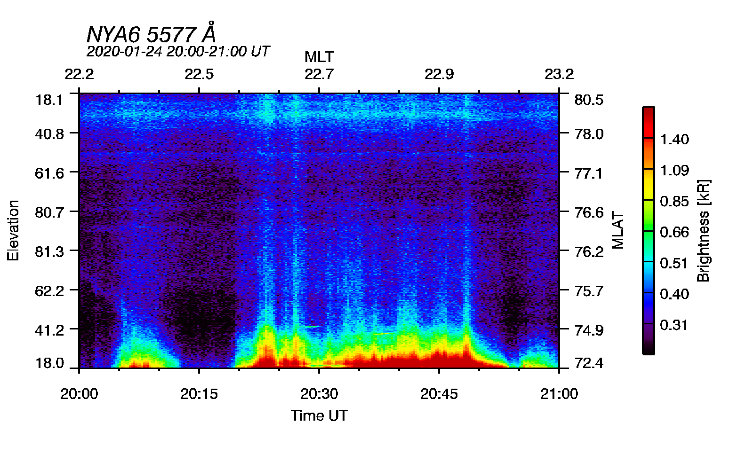Click colorbar value '0.85'

coord(674,201)
